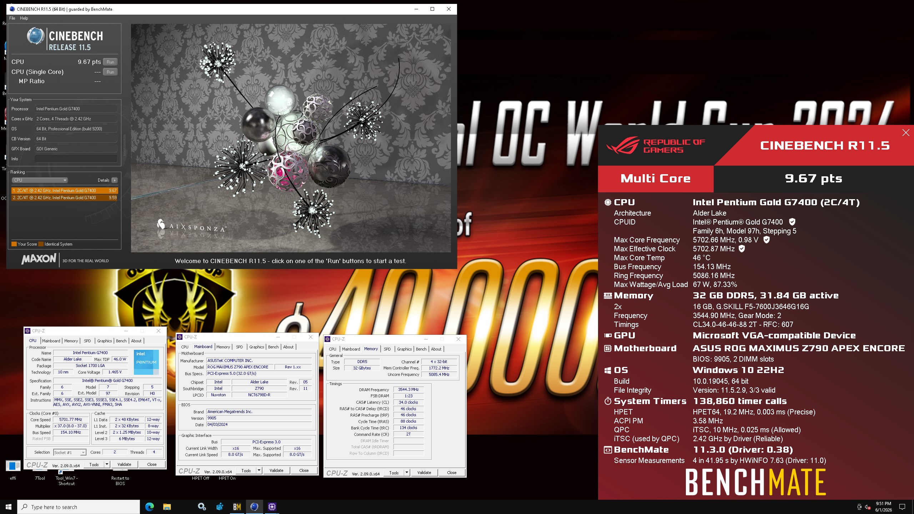Open File Explorer from the taskbar
Viewport: 914px width, 514px height.
[x=167, y=507]
